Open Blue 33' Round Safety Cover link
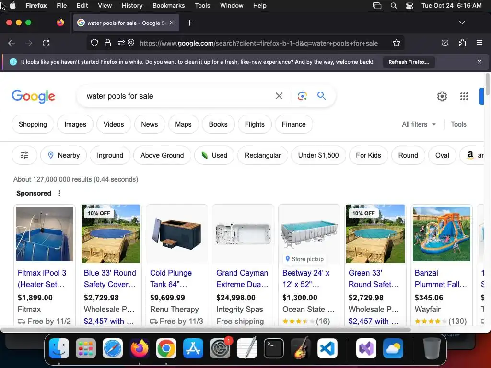The width and height of the screenshot is (491, 368). tap(110, 278)
